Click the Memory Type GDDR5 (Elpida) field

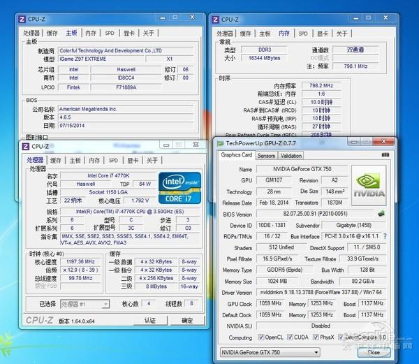tap(284, 270)
